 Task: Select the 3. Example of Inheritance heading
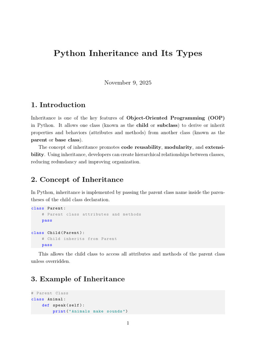tap(78, 279)
